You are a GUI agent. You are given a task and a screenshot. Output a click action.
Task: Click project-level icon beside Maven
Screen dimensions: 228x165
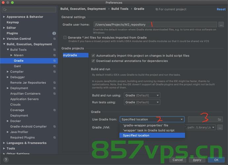tap(55, 55)
